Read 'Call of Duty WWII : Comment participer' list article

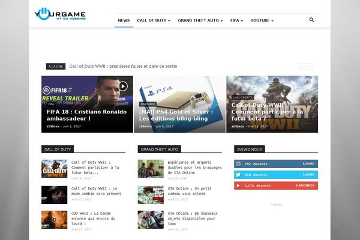coord(95,167)
